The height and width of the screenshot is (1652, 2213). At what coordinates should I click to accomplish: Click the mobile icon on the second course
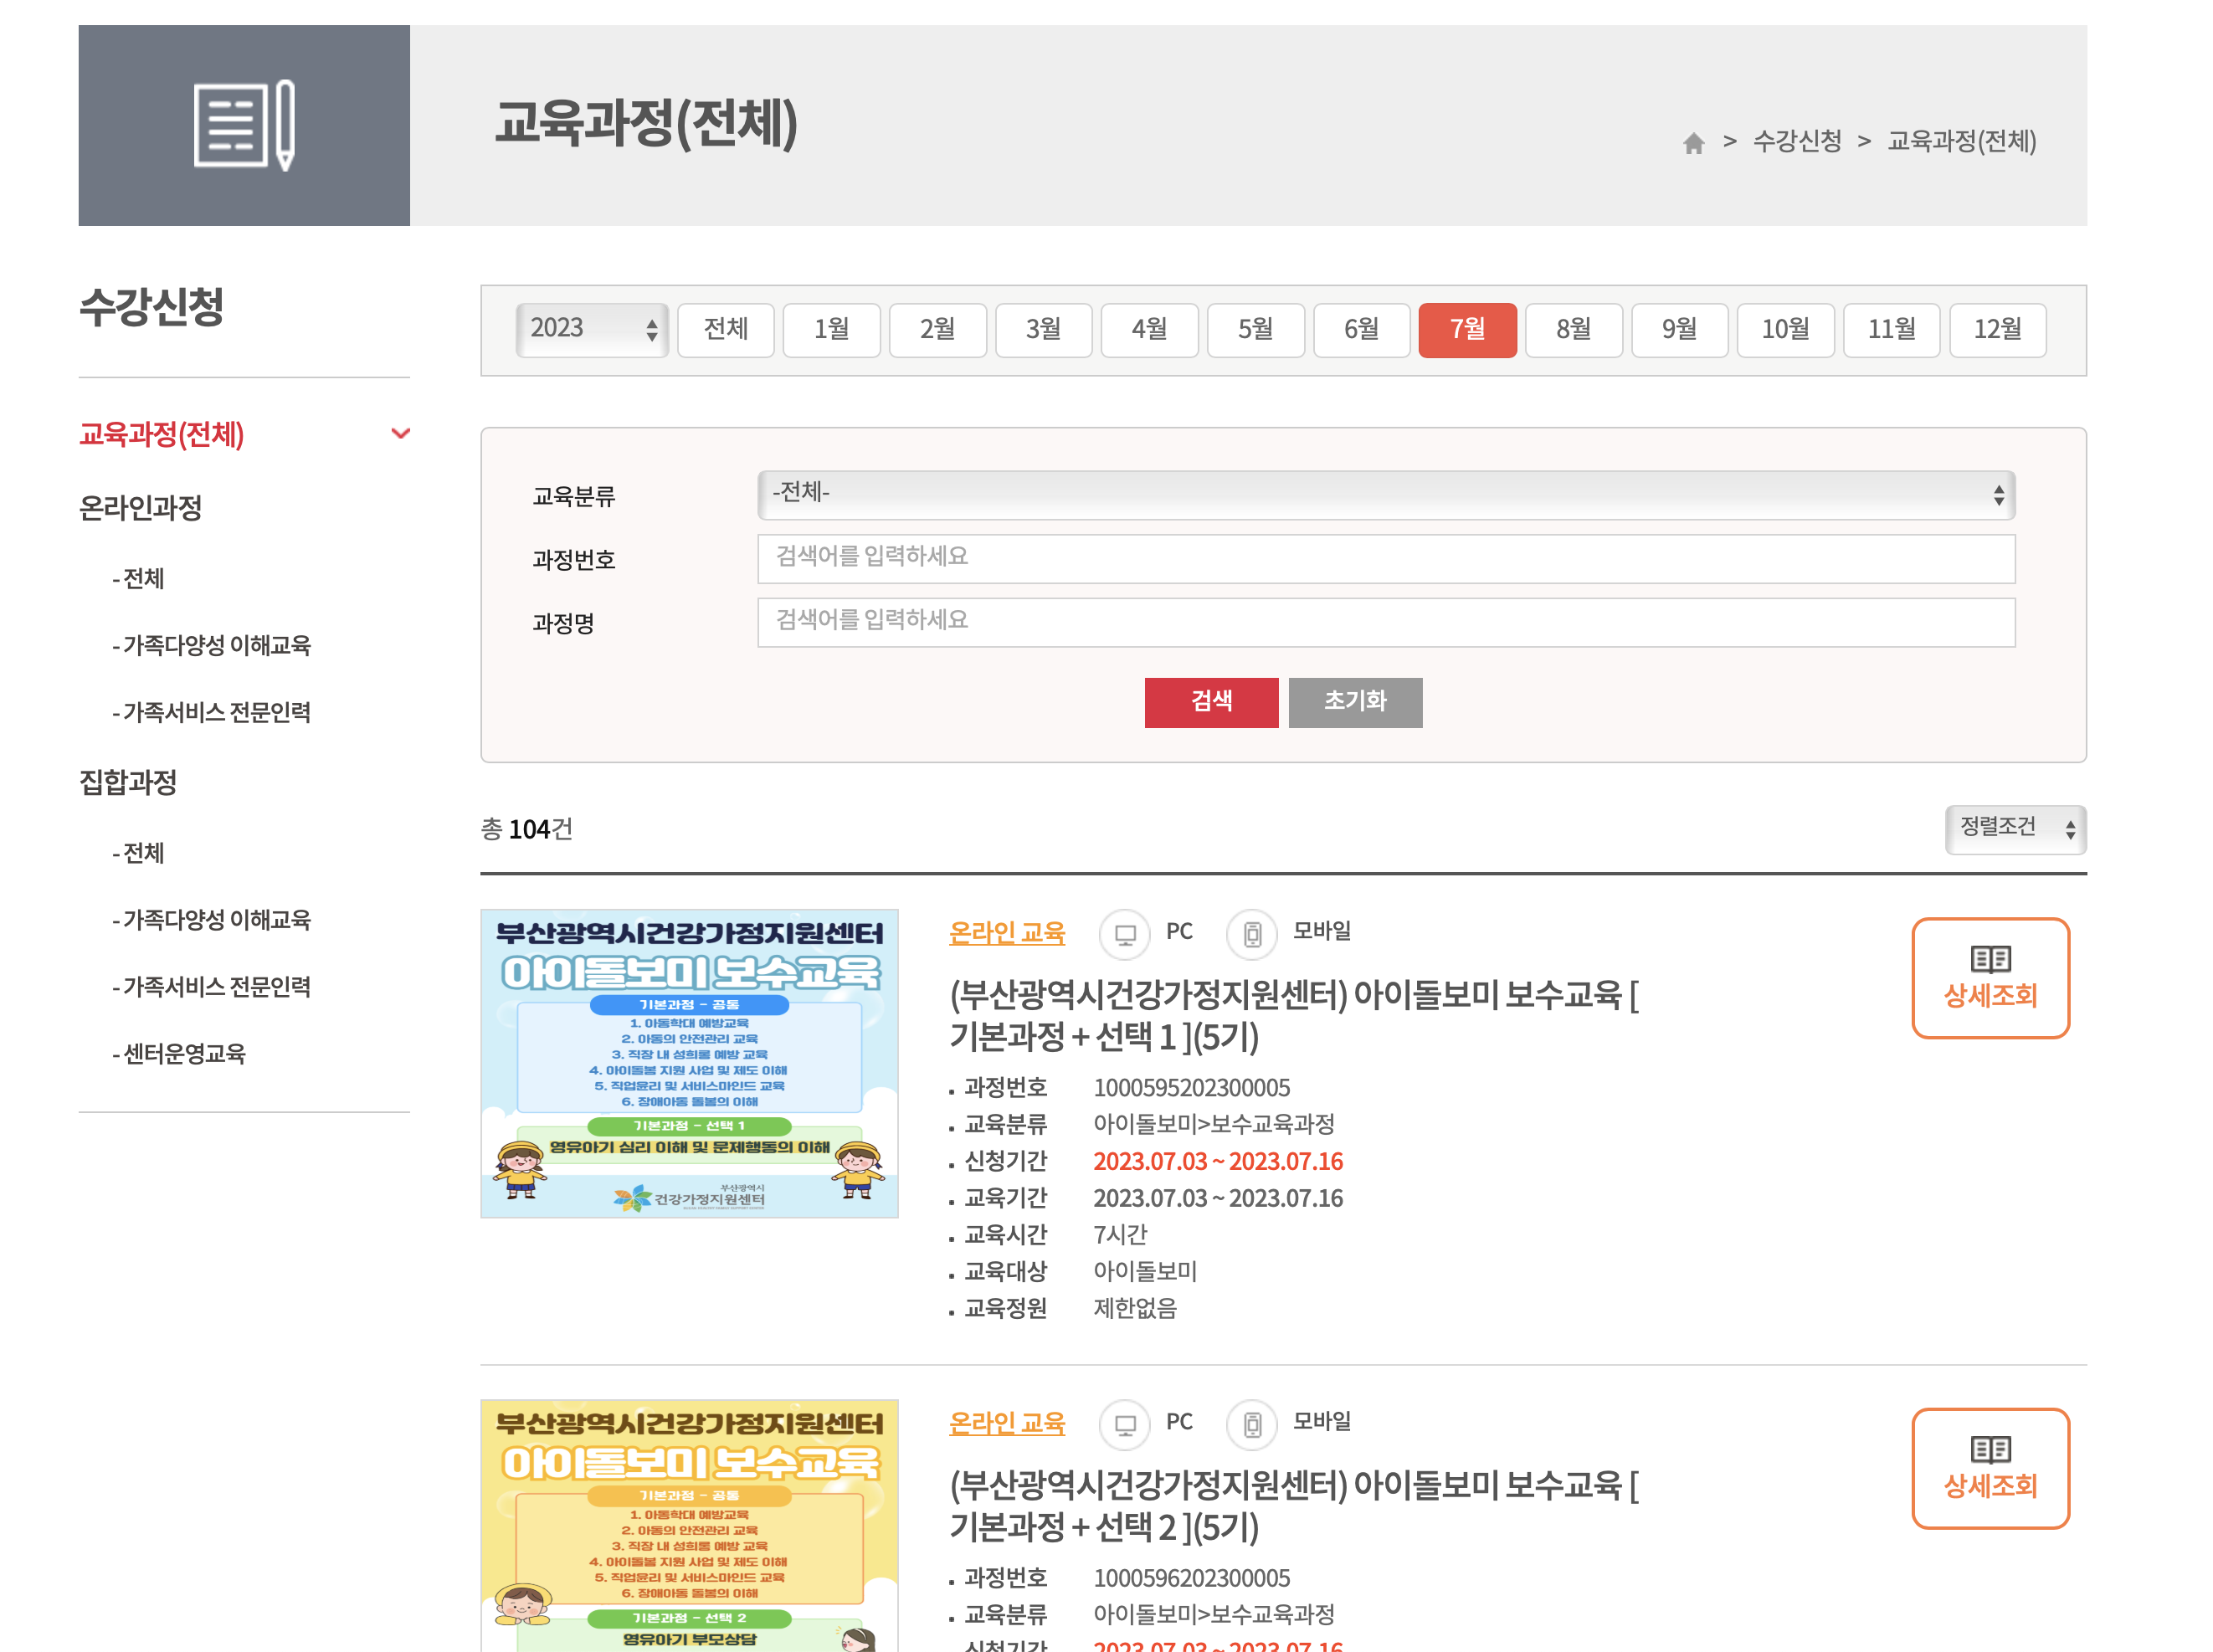tap(1252, 1424)
